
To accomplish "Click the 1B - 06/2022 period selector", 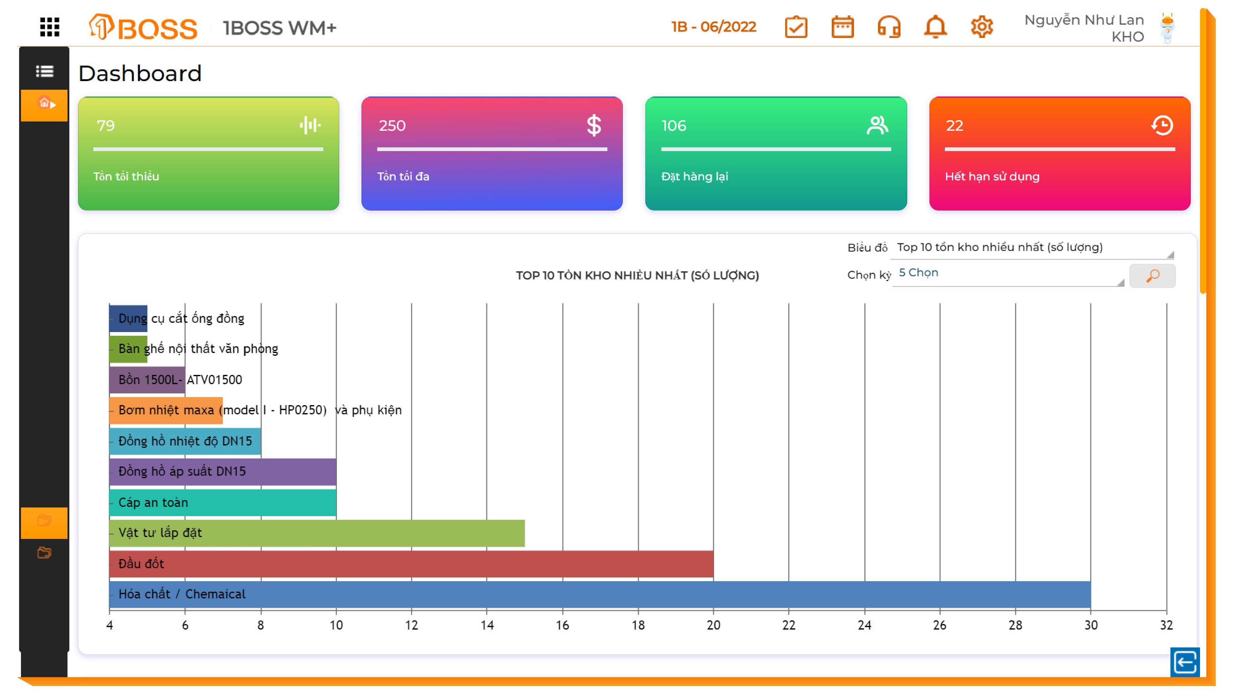I will pyautogui.click(x=713, y=27).
